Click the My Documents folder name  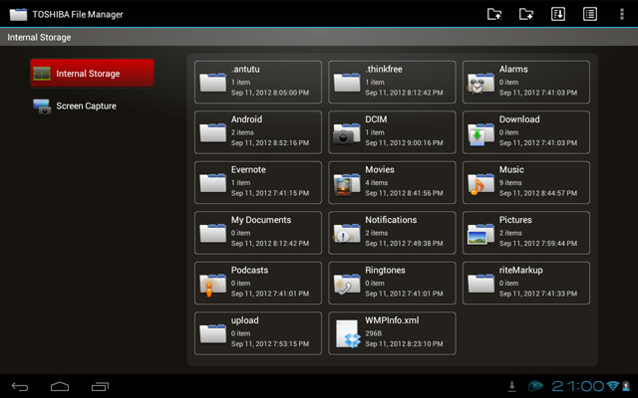[261, 220]
